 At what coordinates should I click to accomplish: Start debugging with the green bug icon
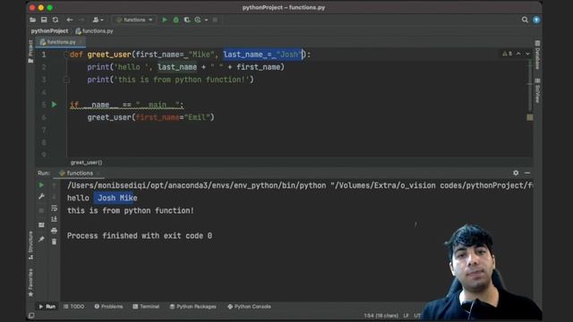(175, 20)
